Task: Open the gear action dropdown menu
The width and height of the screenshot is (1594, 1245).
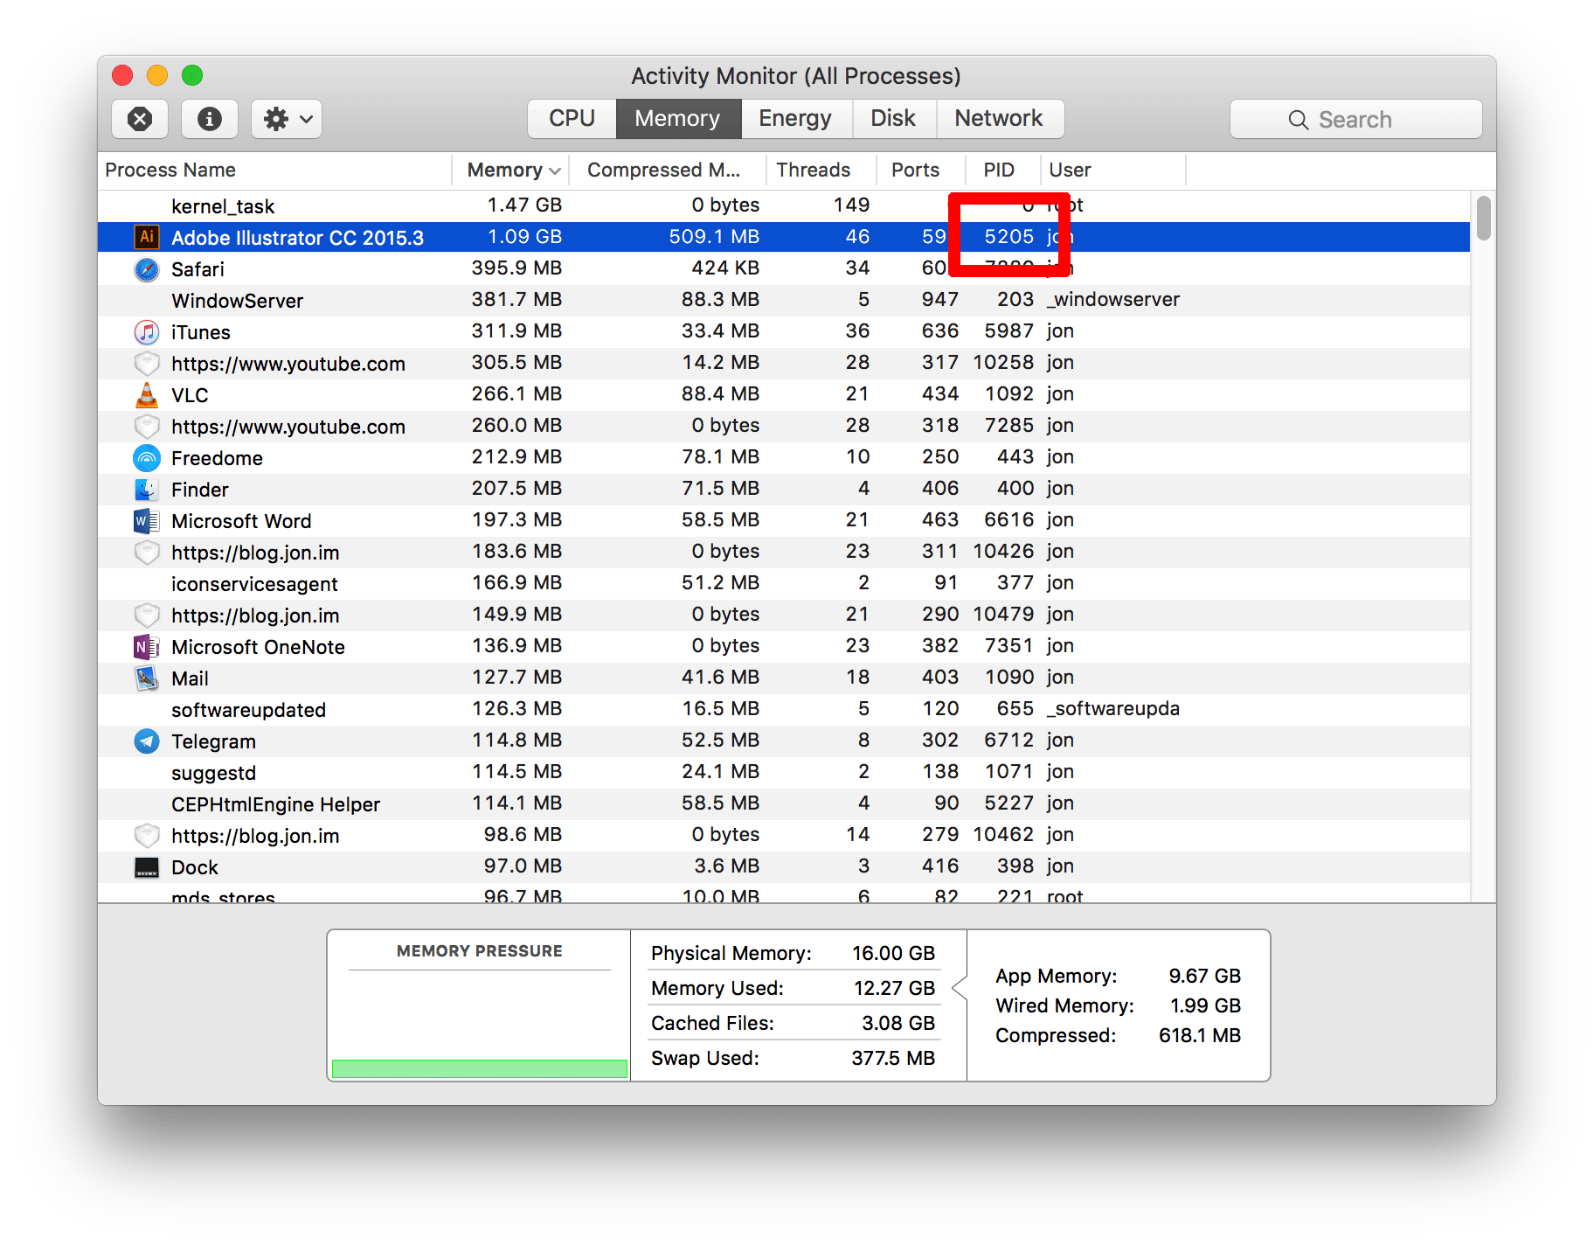Action: (x=287, y=119)
